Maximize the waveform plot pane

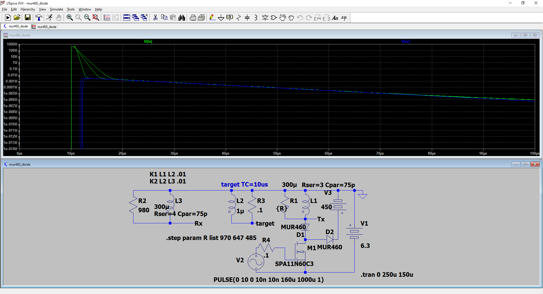(x=525, y=35)
